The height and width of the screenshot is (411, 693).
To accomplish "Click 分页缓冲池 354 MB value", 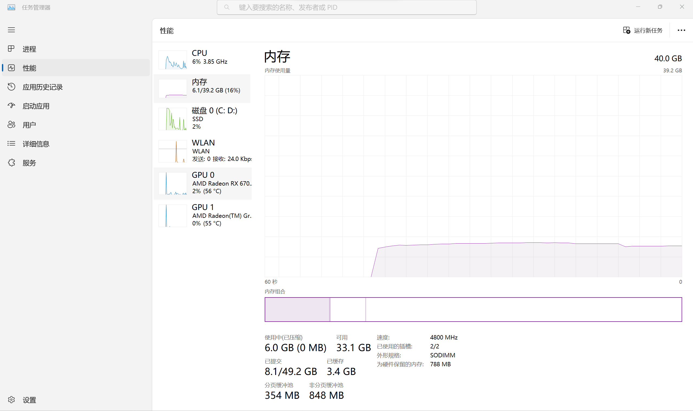I will (282, 395).
